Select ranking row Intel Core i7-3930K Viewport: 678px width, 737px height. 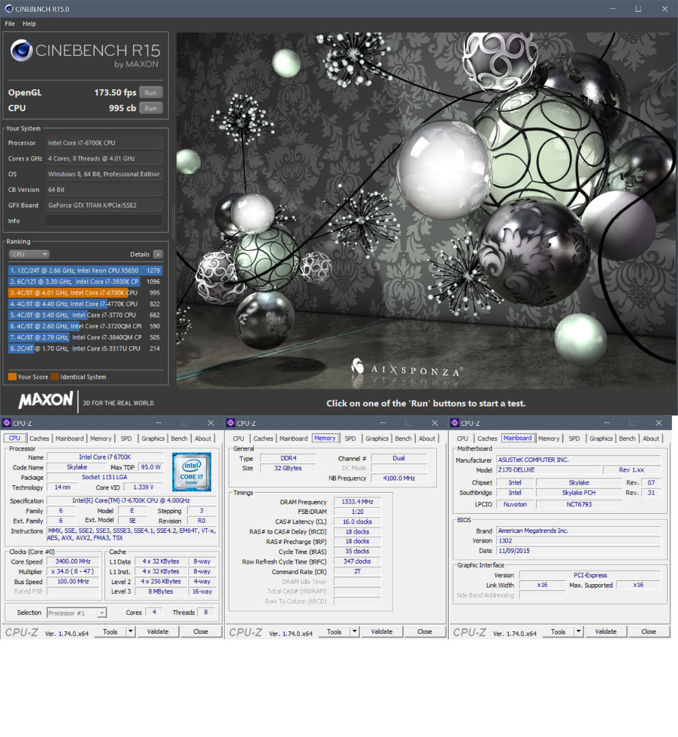85,282
